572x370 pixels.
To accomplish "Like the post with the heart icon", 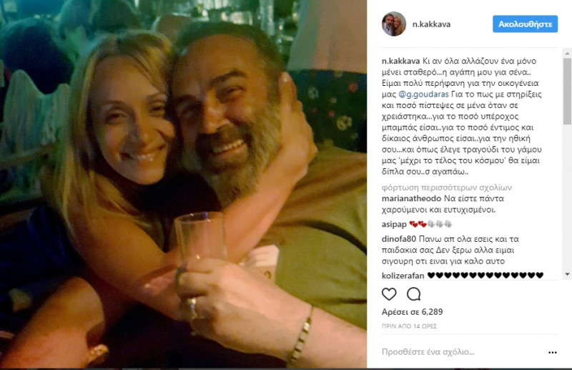I will [389, 294].
